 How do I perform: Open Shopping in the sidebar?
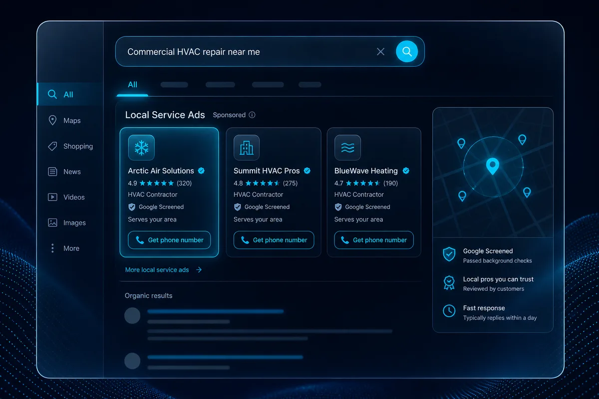[x=70, y=146]
